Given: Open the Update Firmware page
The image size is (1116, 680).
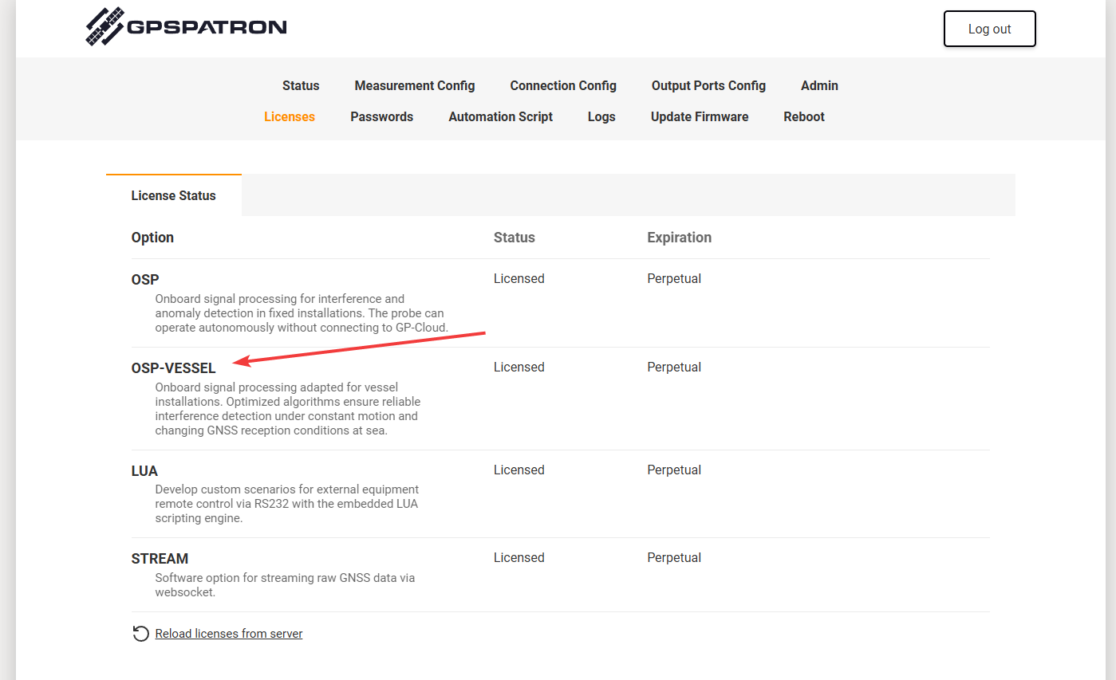Looking at the screenshot, I should pyautogui.click(x=700, y=116).
